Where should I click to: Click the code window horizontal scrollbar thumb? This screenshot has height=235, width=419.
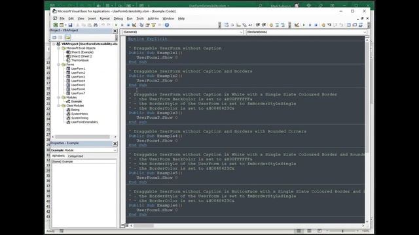(x=143, y=226)
